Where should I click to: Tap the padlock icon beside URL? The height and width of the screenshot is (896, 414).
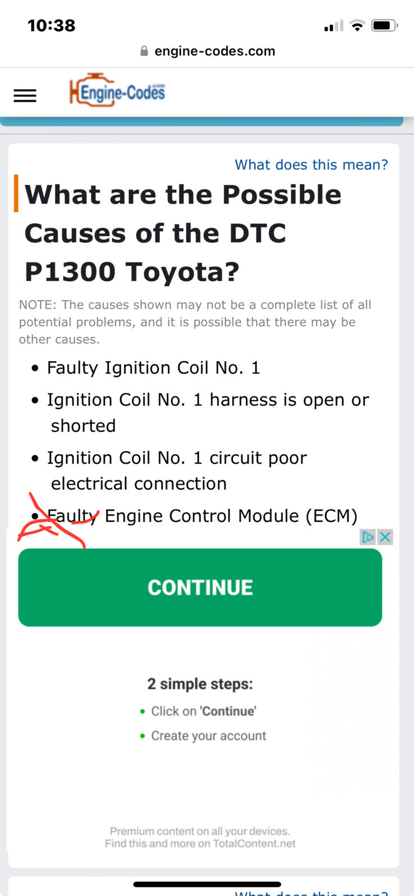[144, 51]
